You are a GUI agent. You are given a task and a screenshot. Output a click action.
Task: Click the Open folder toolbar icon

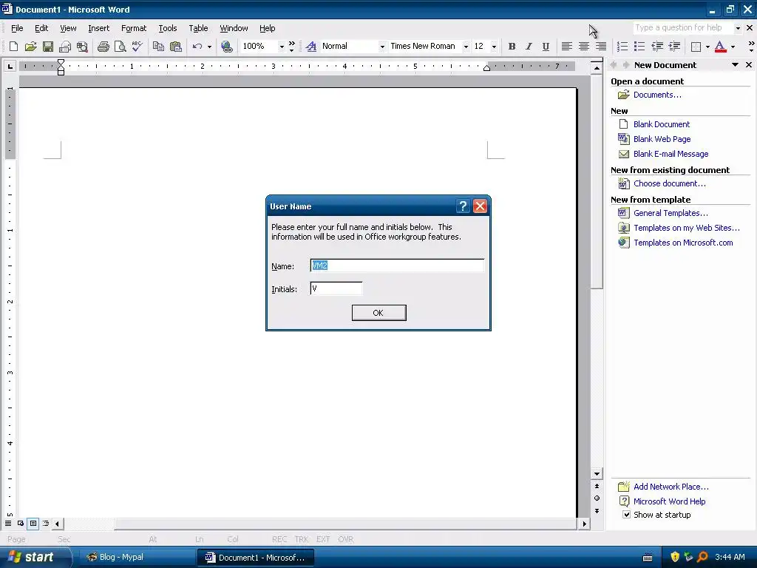point(30,47)
